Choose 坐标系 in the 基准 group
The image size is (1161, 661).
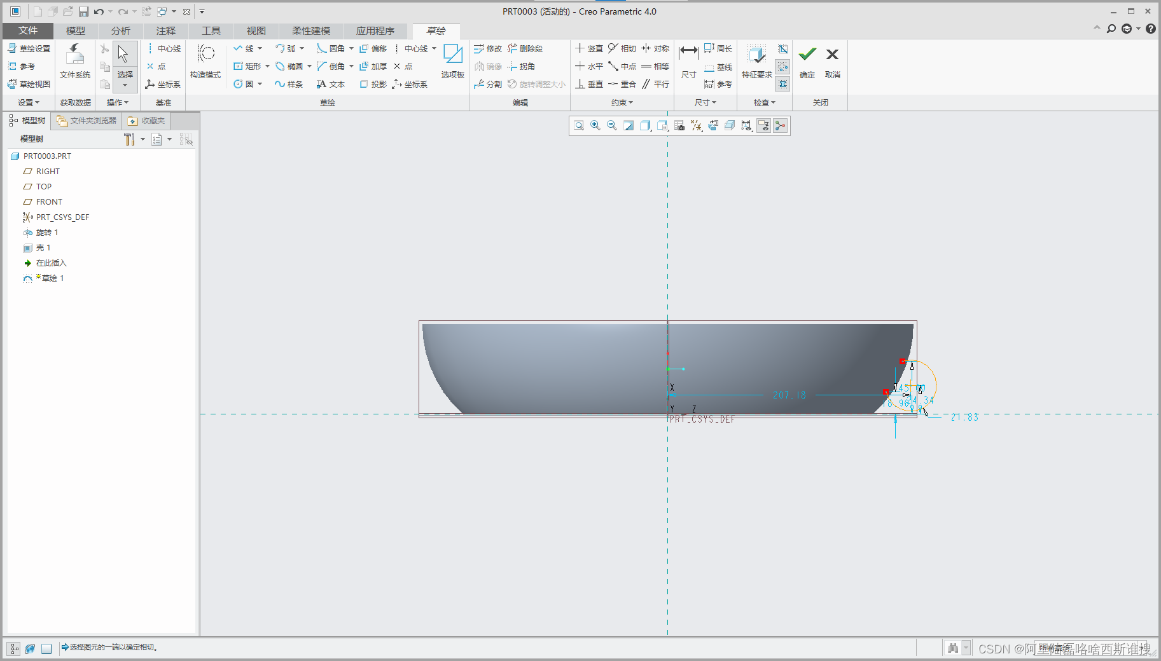[163, 84]
